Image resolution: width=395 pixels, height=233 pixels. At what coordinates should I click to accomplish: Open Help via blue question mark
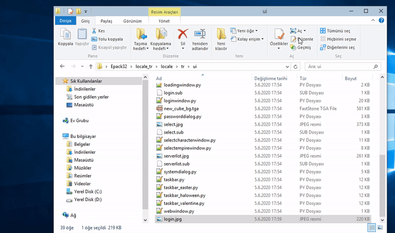tap(381, 20)
